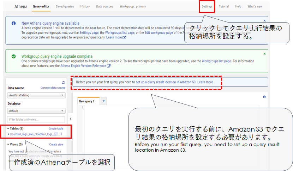Click the refresh icon above Data source
The height and width of the screenshot is (171, 293).
63,82
